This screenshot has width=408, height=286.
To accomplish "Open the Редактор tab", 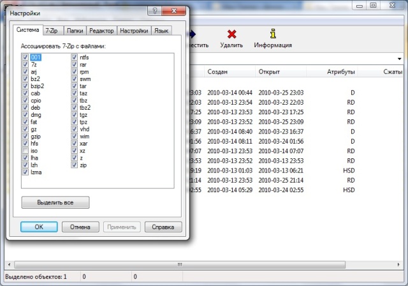I will 101,31.
